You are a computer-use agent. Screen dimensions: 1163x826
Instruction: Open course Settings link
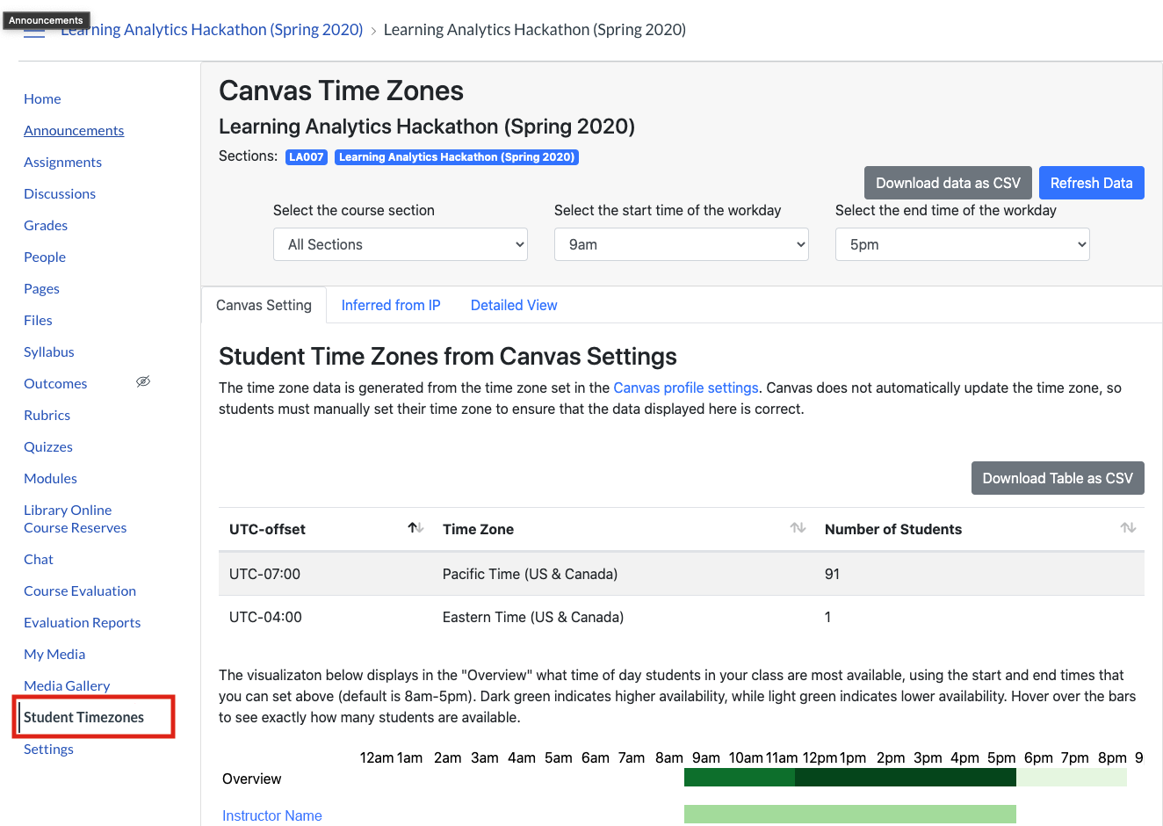click(48, 749)
